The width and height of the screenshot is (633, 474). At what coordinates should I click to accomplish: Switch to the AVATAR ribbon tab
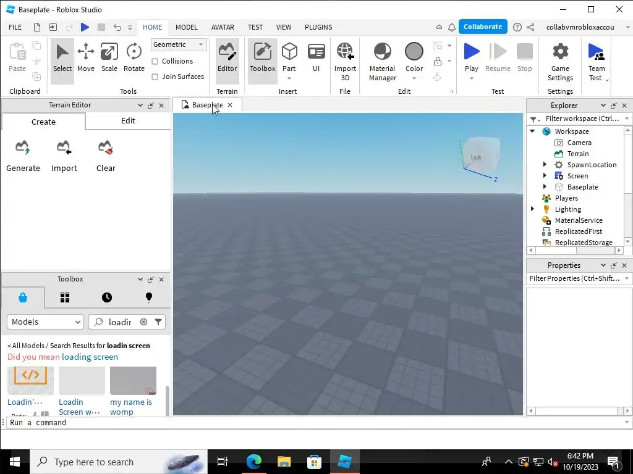coord(223,27)
